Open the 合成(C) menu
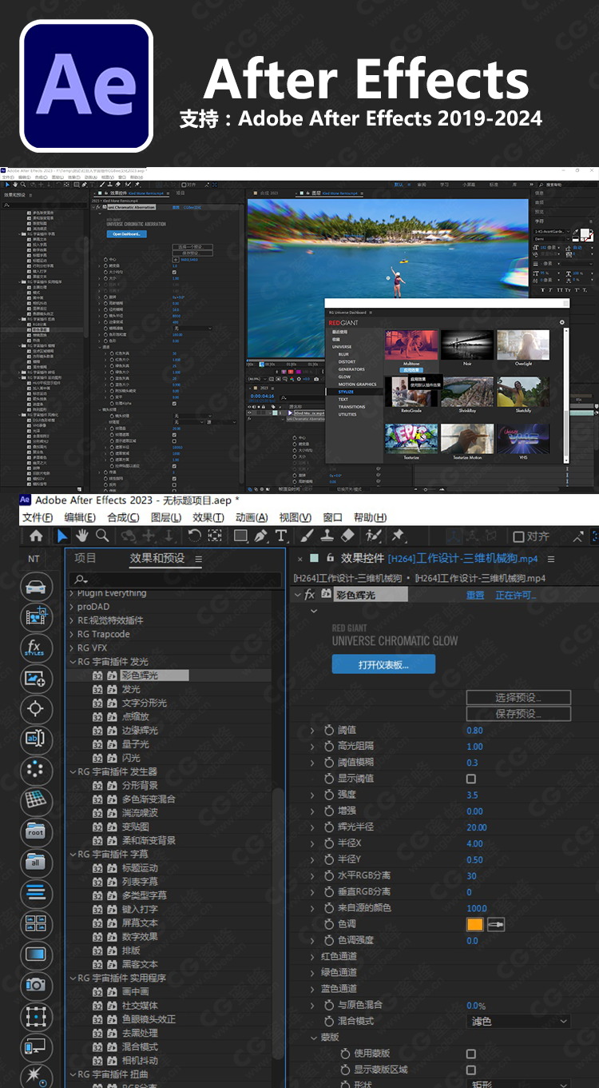 pyautogui.click(x=123, y=517)
